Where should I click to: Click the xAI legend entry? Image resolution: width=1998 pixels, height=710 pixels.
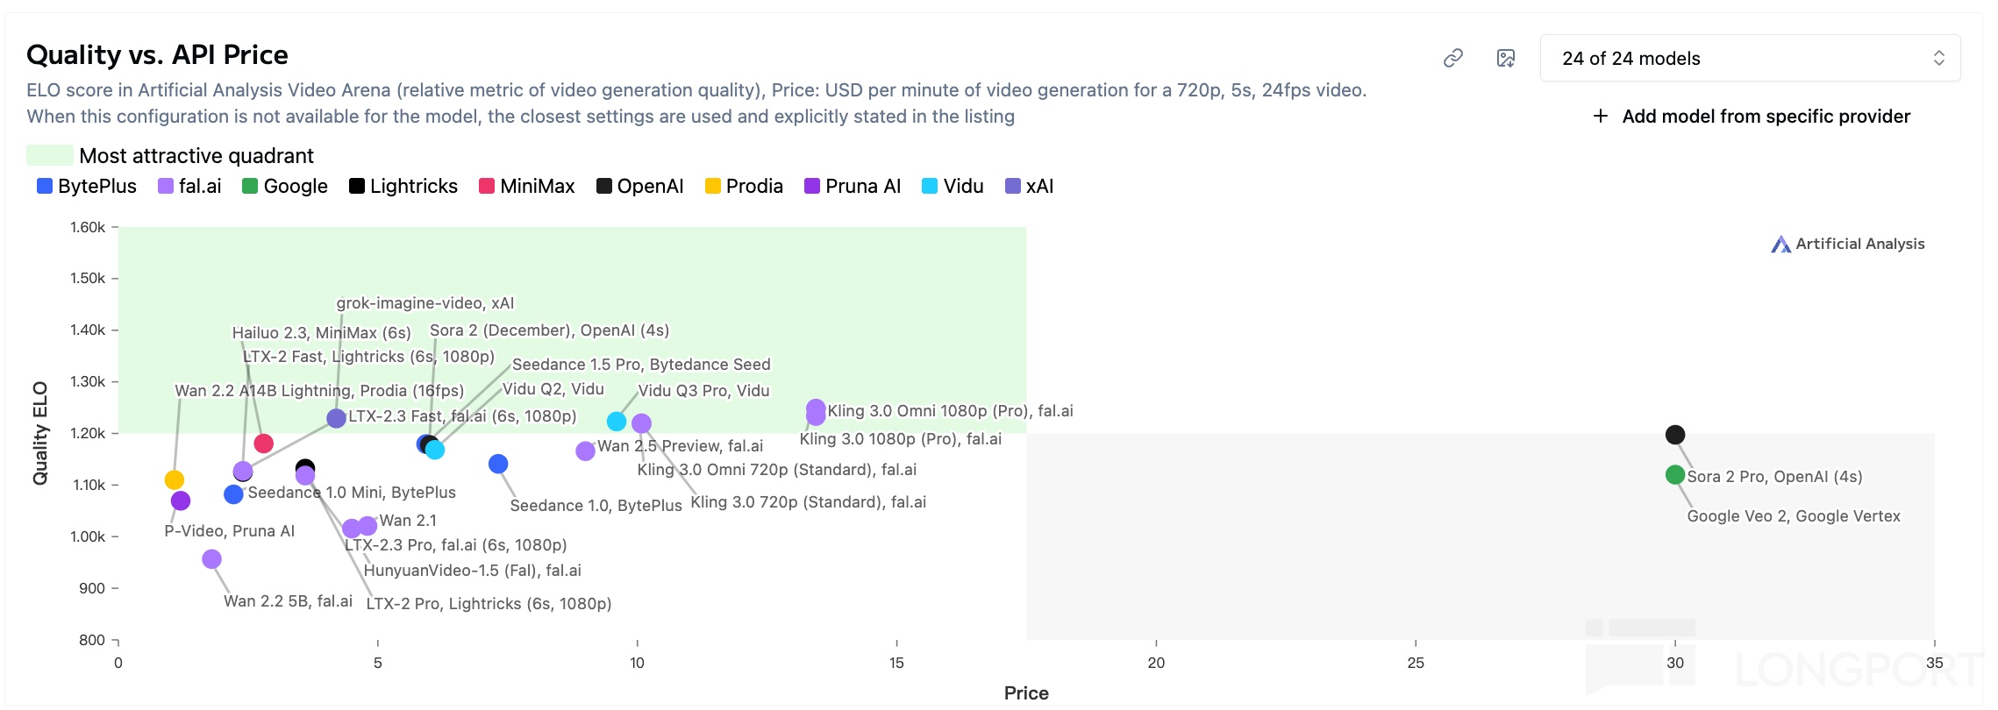(1029, 186)
